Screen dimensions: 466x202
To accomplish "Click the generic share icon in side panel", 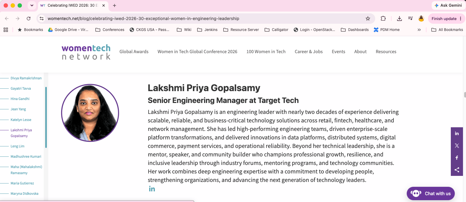I will pyautogui.click(x=457, y=170).
